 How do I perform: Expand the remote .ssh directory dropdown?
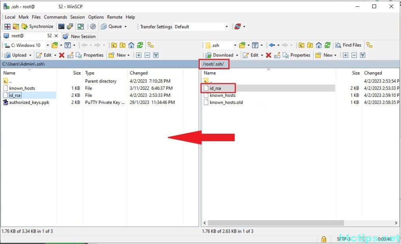(235, 46)
